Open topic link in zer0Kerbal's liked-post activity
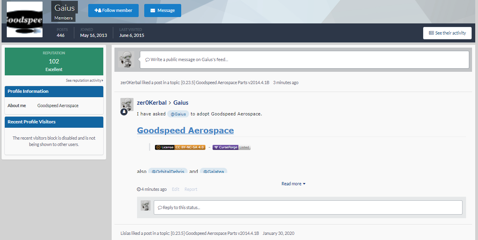478x240 pixels. point(225,83)
